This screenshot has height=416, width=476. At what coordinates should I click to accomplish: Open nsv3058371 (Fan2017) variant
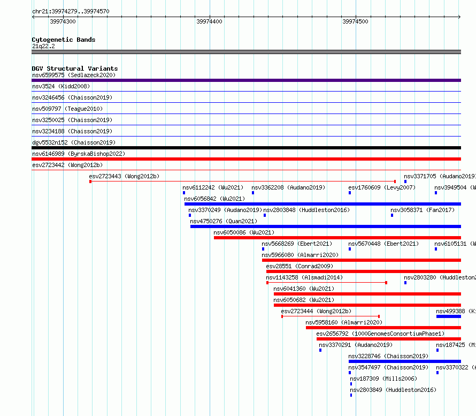[423, 210]
